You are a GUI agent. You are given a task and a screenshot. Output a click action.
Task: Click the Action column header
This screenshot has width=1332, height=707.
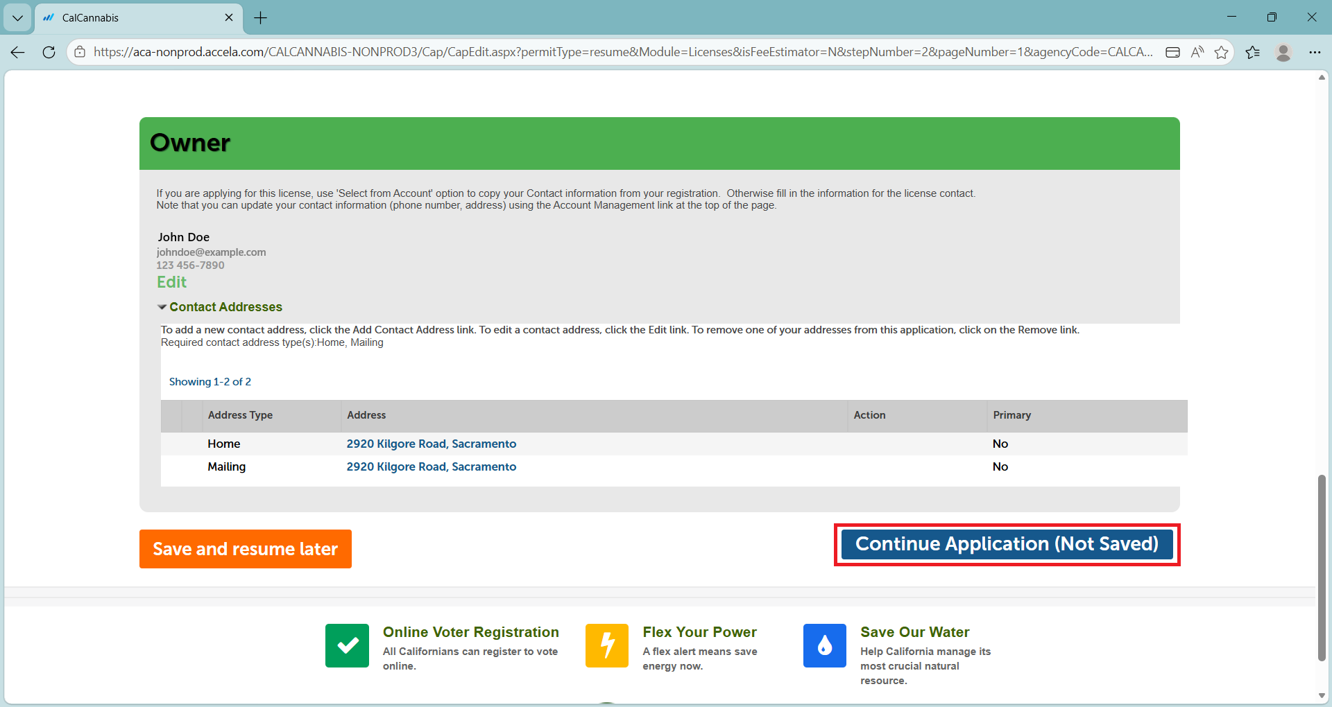[x=869, y=415]
